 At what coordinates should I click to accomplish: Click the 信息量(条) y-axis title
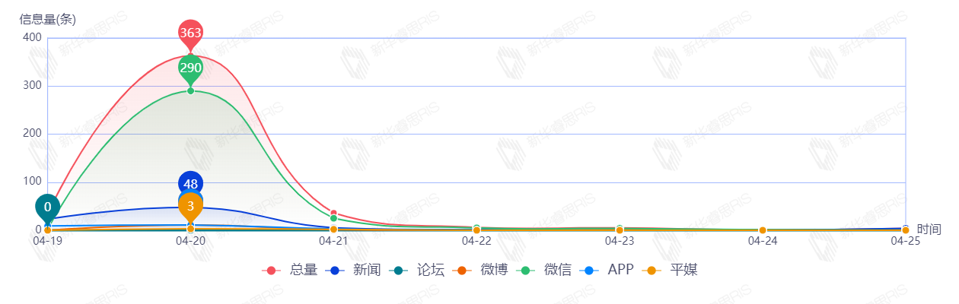pyautogui.click(x=47, y=20)
